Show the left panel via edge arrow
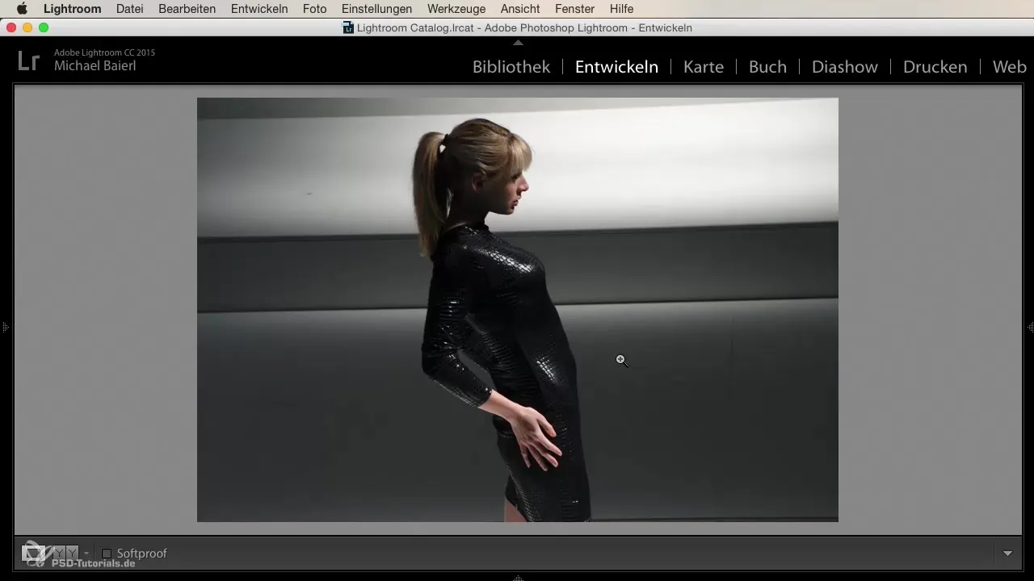The height and width of the screenshot is (581, 1034). coord(5,328)
